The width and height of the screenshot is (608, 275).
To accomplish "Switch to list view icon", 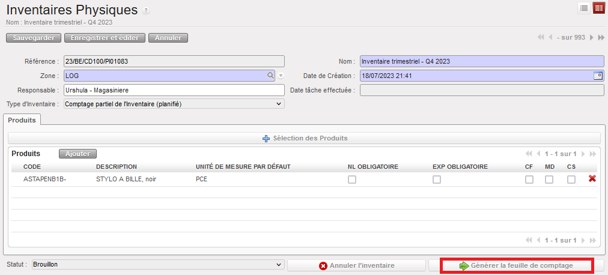I will pos(583,8).
